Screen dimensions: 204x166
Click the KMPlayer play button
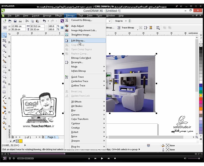point(102,158)
